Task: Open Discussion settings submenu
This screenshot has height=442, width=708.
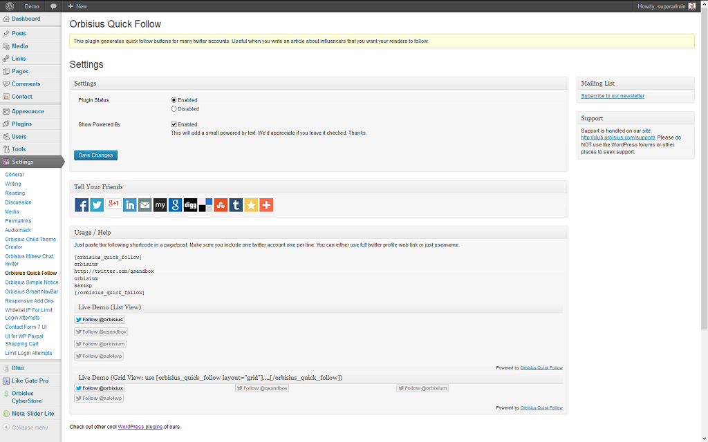Action: pyautogui.click(x=18, y=202)
